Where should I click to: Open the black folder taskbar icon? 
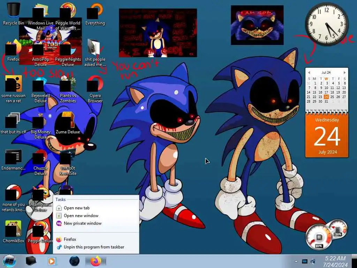click(x=31, y=261)
